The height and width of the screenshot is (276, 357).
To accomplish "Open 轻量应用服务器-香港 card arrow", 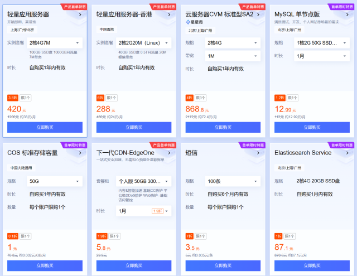I will [169, 15].
